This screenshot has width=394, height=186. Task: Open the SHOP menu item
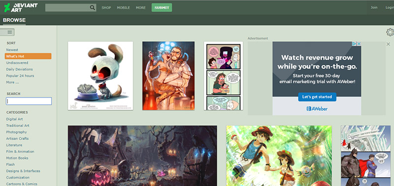(x=106, y=8)
